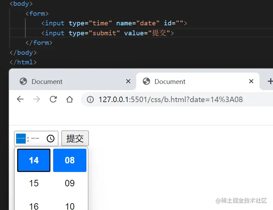Viewport: 273px width, 210px height.
Task: Choose minute 08 in time picker
Action: click(x=70, y=160)
